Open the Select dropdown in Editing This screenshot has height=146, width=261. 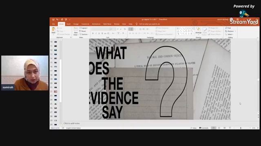229,34
